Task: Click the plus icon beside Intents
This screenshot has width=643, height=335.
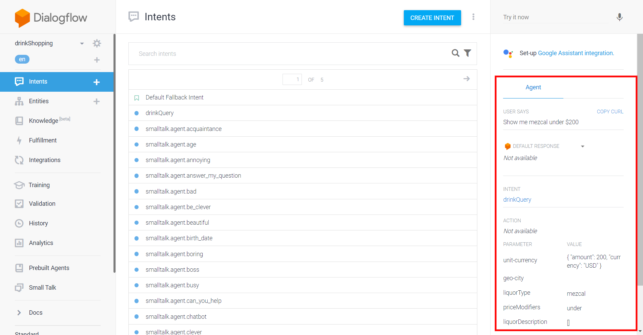Action: tap(97, 82)
